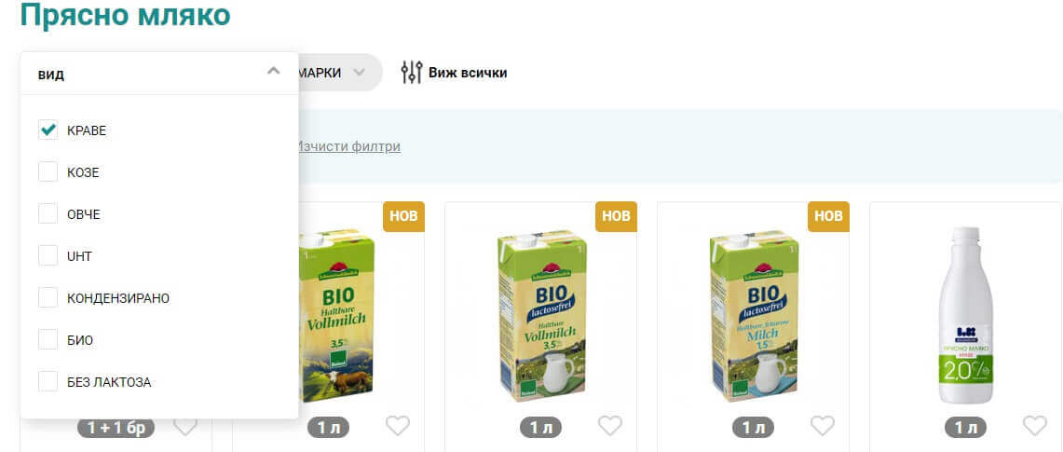Select the БИО filter option
The height and width of the screenshot is (452, 1063).
pos(48,340)
